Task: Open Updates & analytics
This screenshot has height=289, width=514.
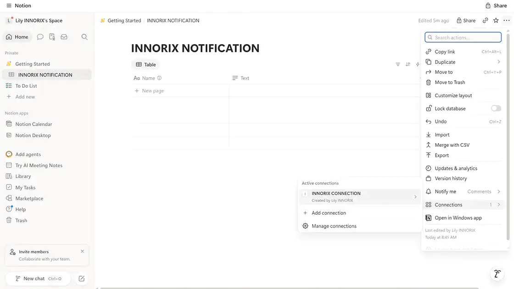Action: (x=463, y=168)
